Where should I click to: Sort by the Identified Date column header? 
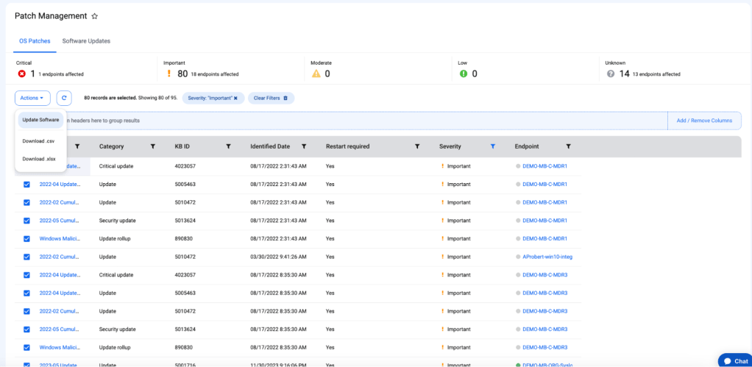coord(270,146)
